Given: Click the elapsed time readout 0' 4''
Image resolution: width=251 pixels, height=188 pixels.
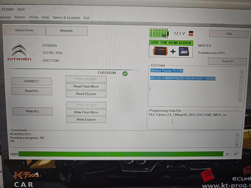Looking at the screenshot, I should coord(232,154).
